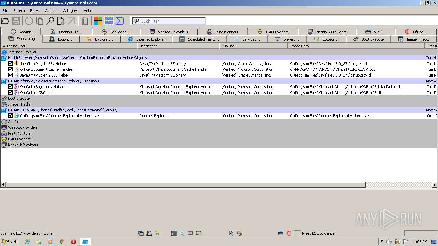Switch to the Drivers tab
Viewport: 438px width, 246px height.
point(287,39)
